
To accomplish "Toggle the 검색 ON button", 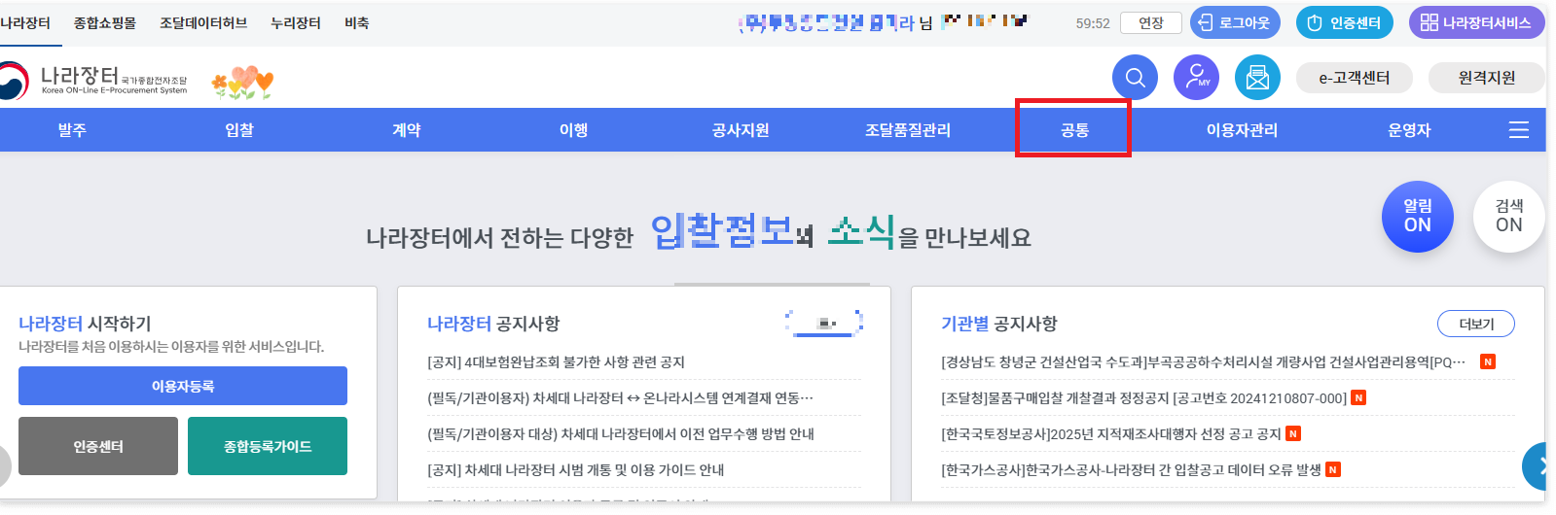I will [x=1509, y=217].
